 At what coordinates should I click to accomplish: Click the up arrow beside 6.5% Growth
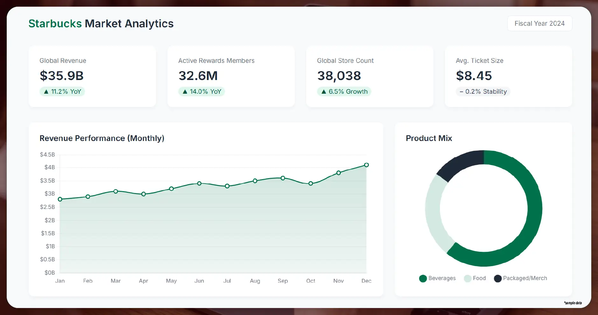pos(324,92)
